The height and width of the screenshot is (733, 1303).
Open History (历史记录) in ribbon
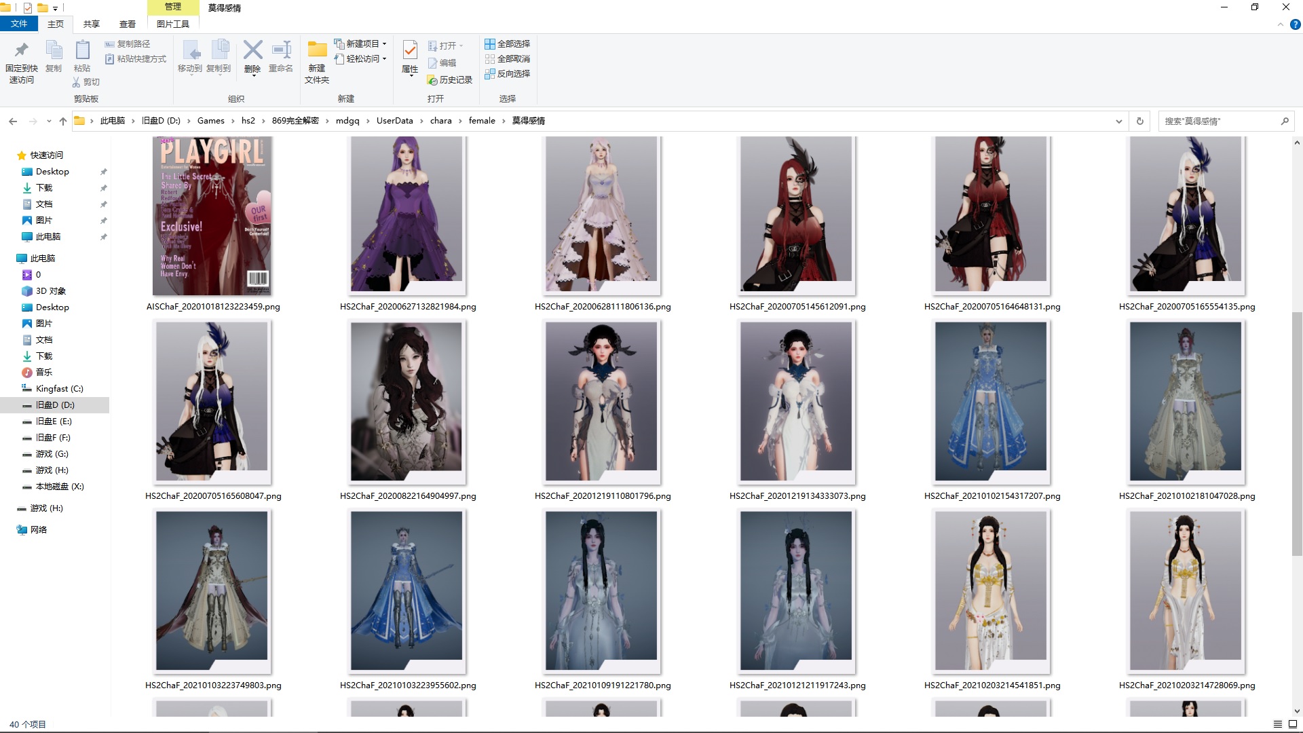(449, 80)
